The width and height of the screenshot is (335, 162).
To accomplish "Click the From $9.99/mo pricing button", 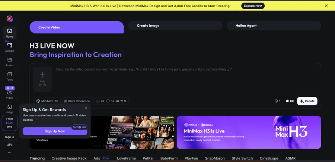I will tap(9, 123).
